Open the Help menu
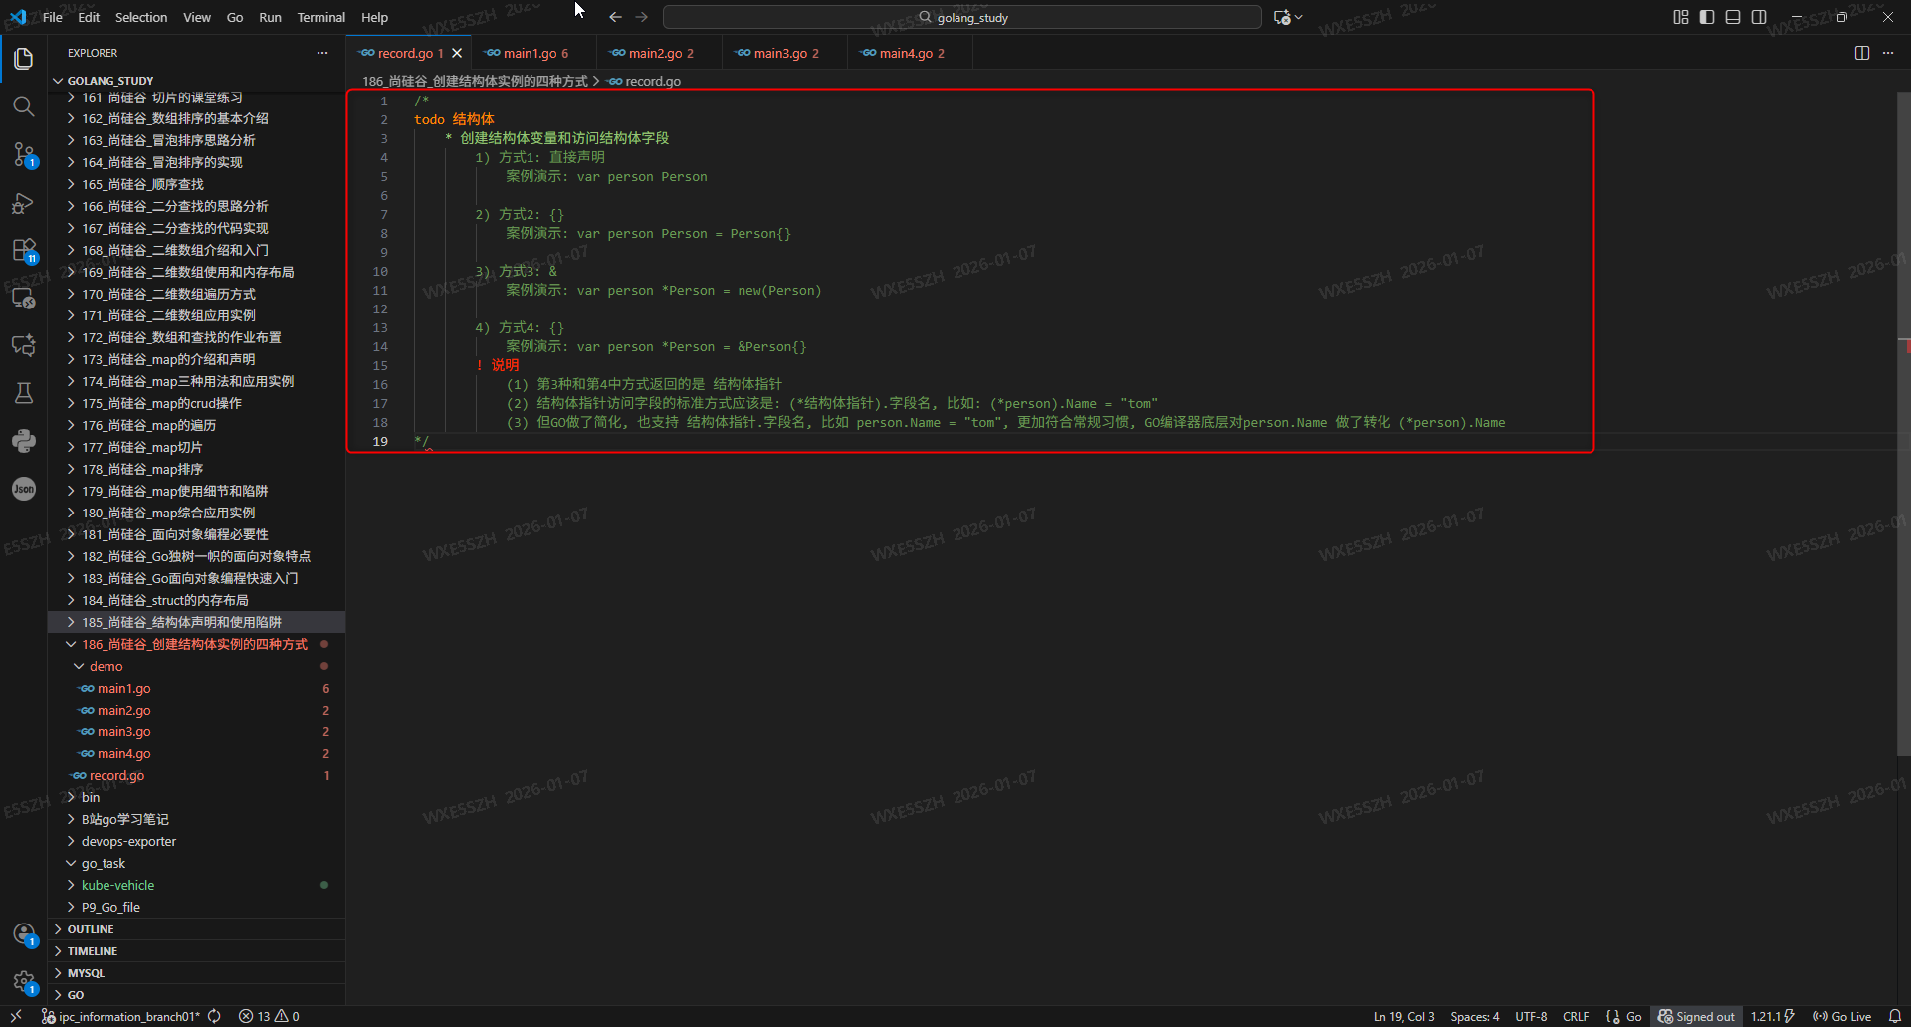Viewport: 1911px width, 1027px height. coord(374,17)
